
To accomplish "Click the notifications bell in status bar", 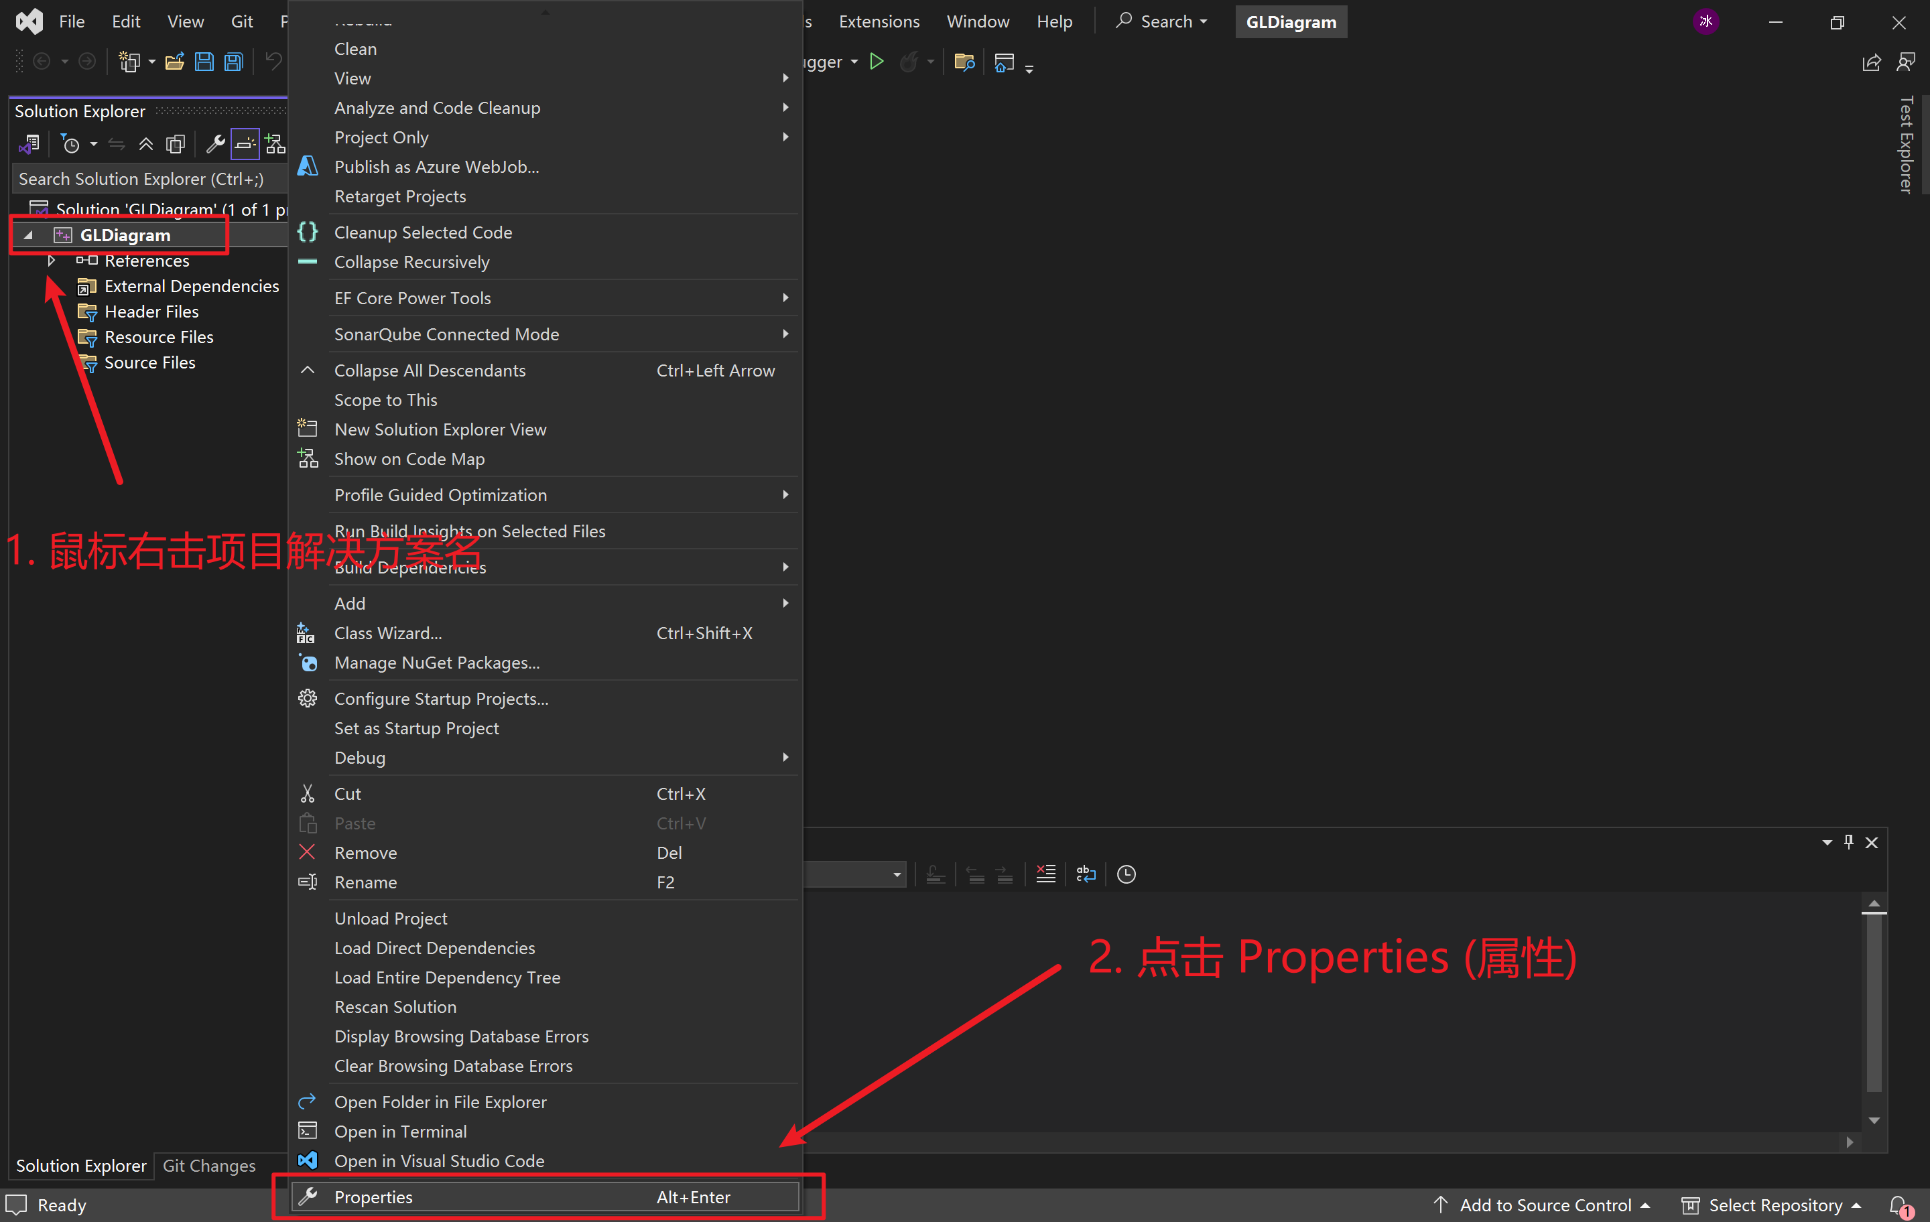I will 1897,1205.
